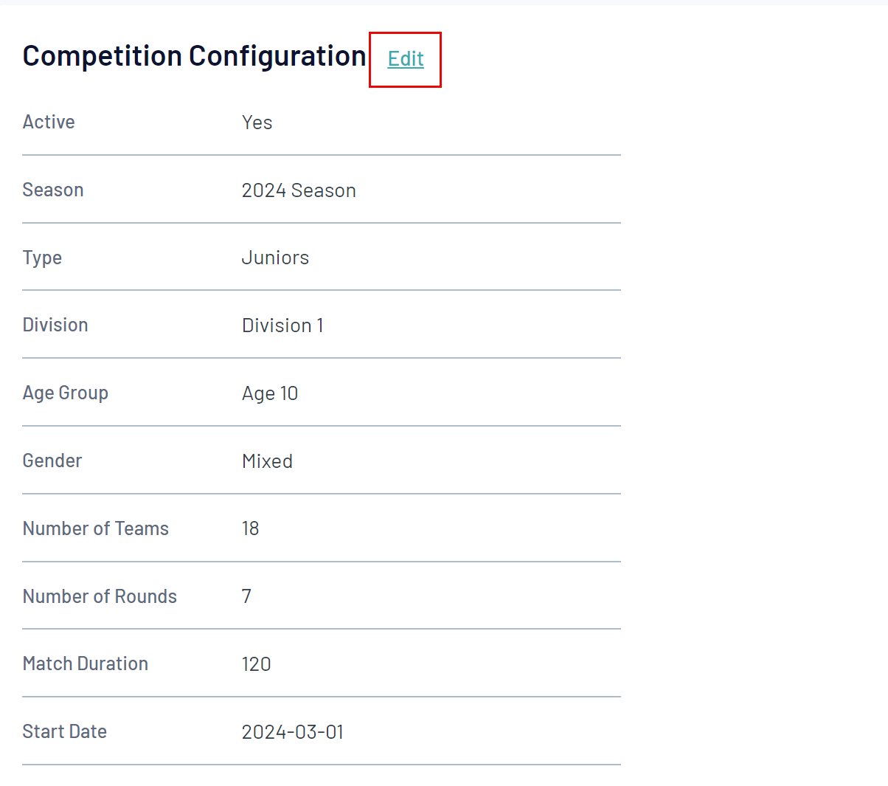Click the teams count value '18'
Screen dimensions: 888x786
point(250,528)
